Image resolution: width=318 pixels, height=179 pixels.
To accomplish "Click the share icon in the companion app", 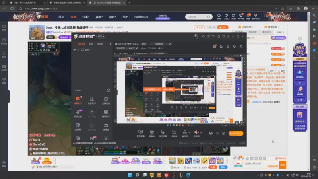I will coord(241,46).
